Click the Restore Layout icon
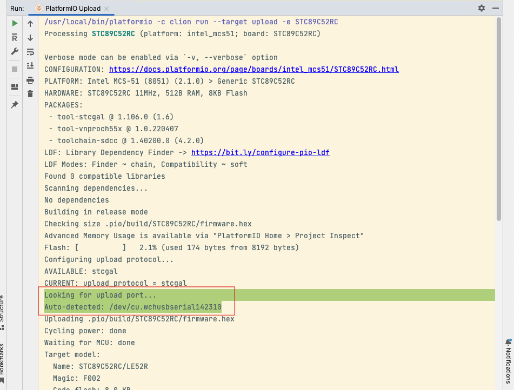Screen dimensions: 514x390 pos(15,87)
